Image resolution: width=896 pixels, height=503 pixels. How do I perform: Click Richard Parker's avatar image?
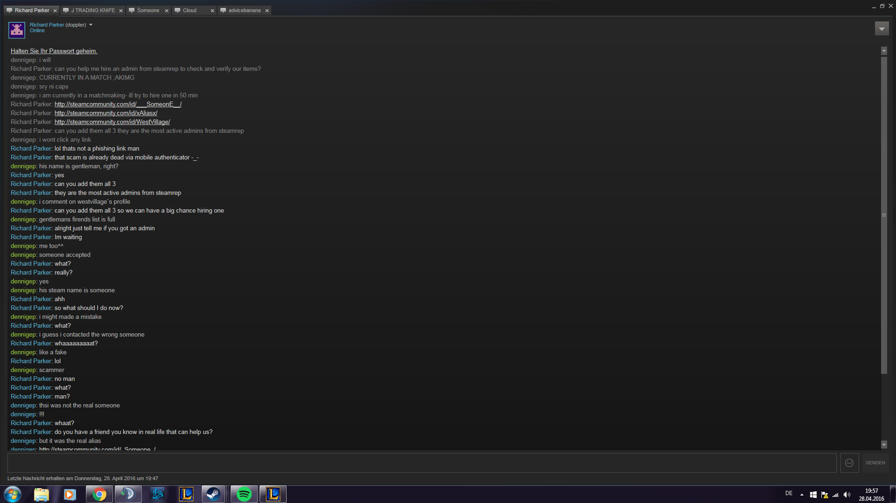[x=17, y=30]
